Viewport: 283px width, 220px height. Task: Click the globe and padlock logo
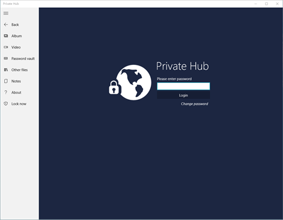pyautogui.click(x=130, y=82)
